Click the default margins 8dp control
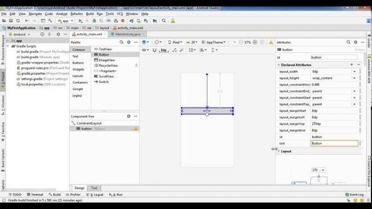Screen dimensions: 372x209 click(164, 50)
